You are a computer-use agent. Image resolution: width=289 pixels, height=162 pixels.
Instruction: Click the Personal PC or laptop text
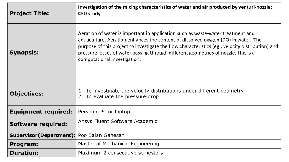(x=104, y=112)
